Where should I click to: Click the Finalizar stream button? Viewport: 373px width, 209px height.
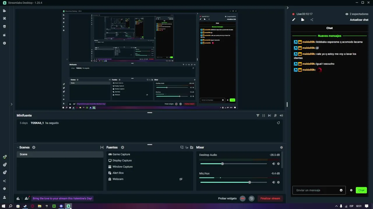tap(270, 199)
